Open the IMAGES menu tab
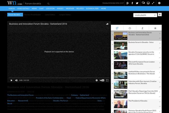The width and height of the screenshot is (169, 113). pos(60,8)
